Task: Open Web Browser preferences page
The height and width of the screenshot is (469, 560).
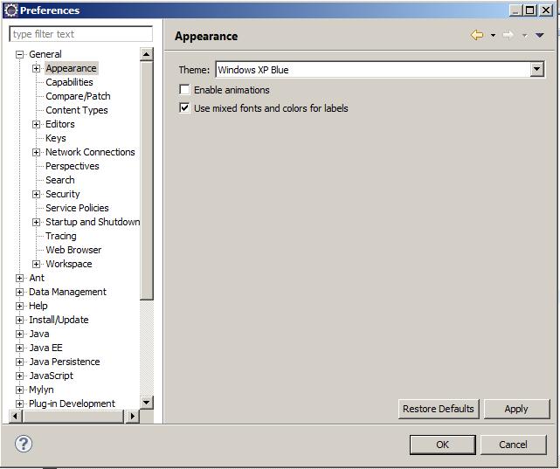Action: pos(73,250)
